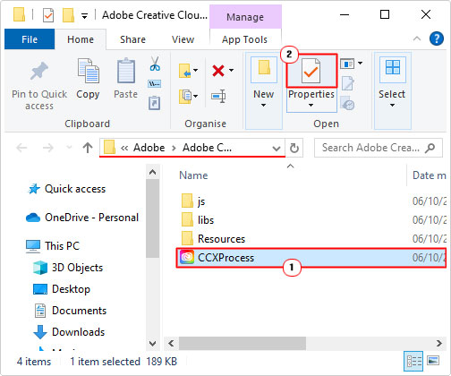Click the Paste shortcut icon
This screenshot has height=376, width=451.
pos(155,103)
